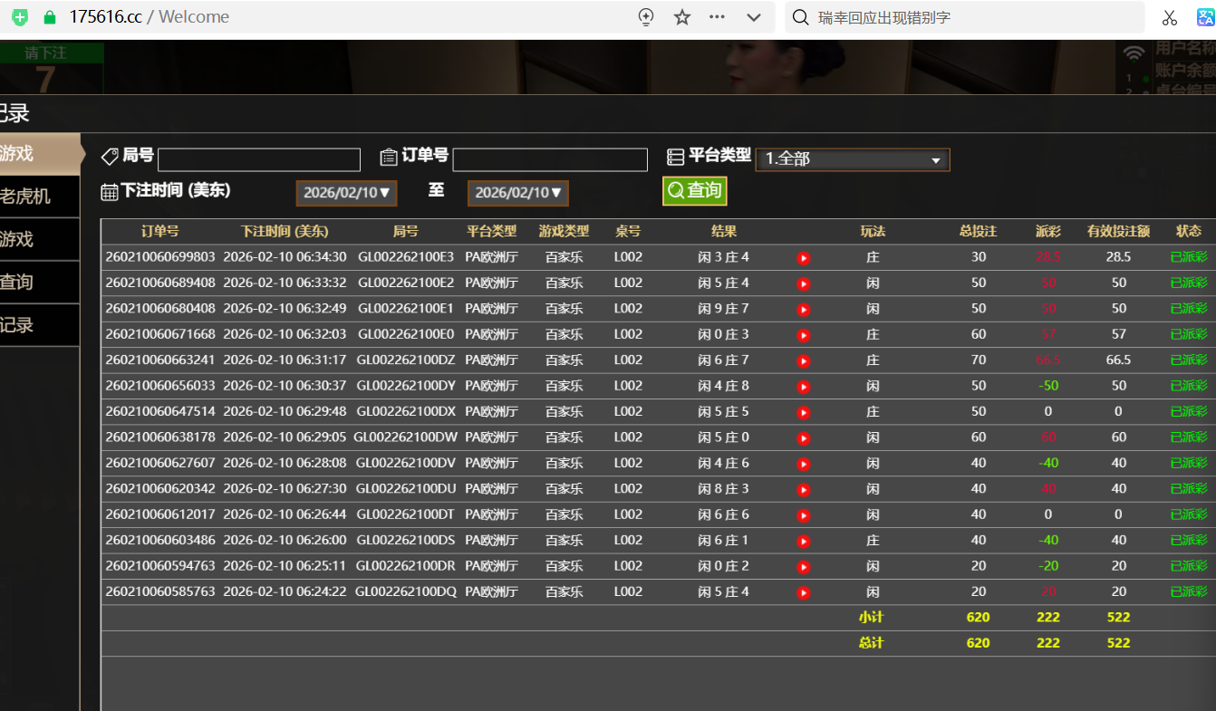Click the 局号 round number input field
The height and width of the screenshot is (711, 1216).
(258, 160)
